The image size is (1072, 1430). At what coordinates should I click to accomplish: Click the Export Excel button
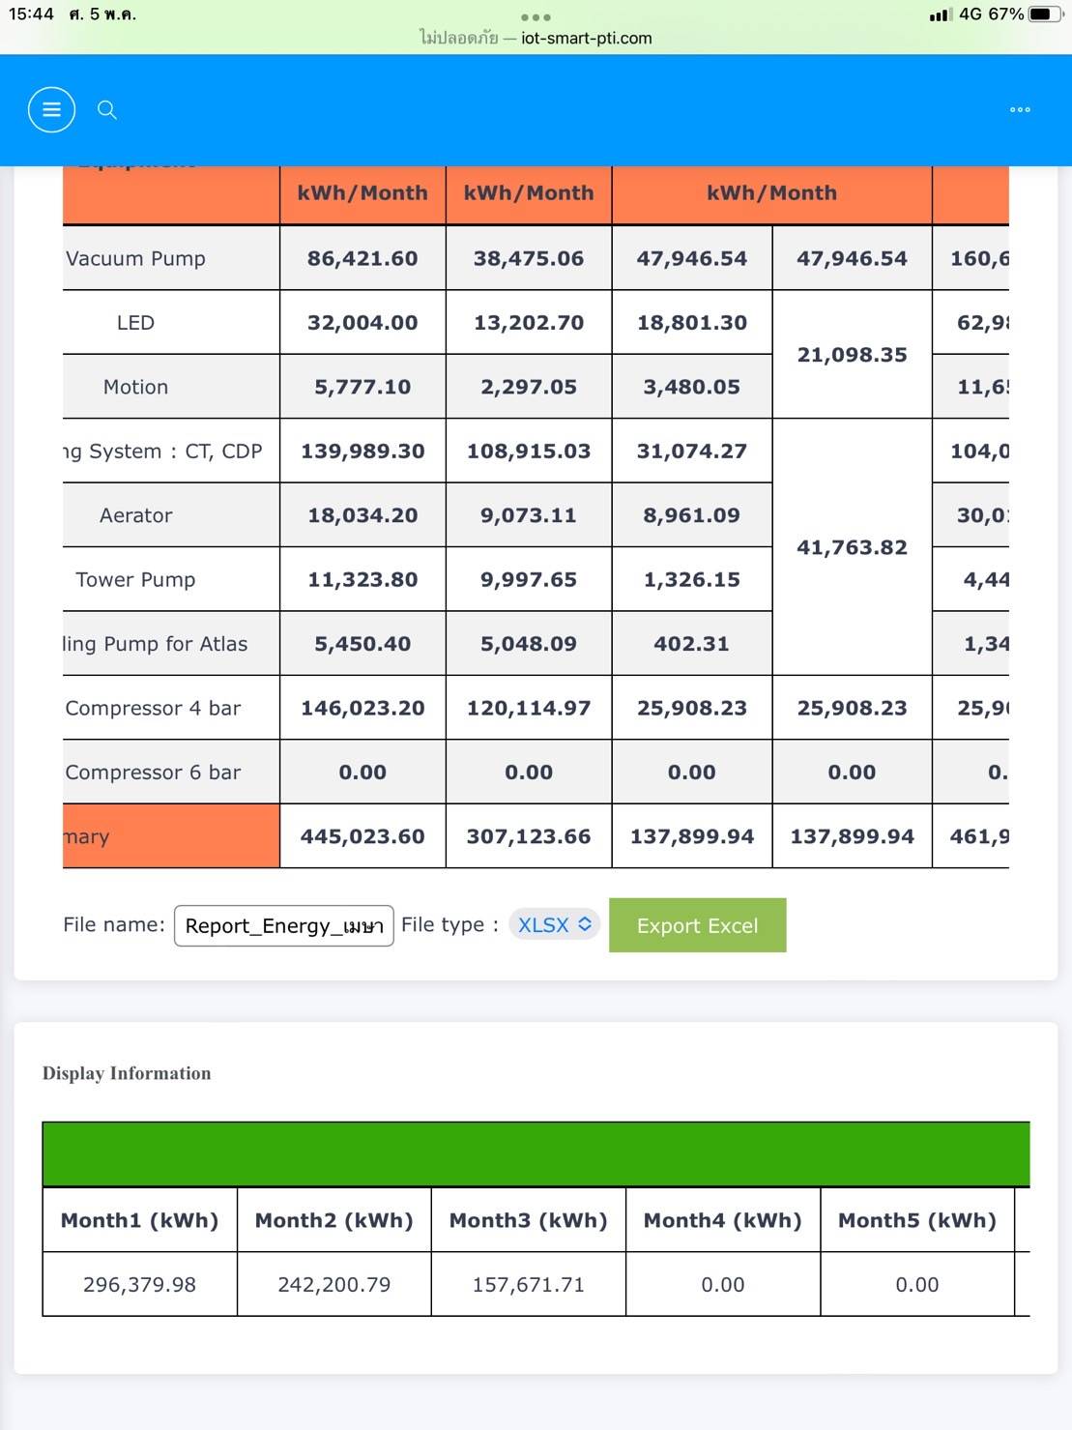(697, 925)
